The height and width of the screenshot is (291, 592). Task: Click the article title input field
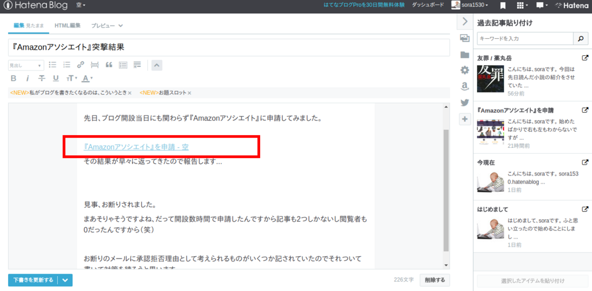229,47
